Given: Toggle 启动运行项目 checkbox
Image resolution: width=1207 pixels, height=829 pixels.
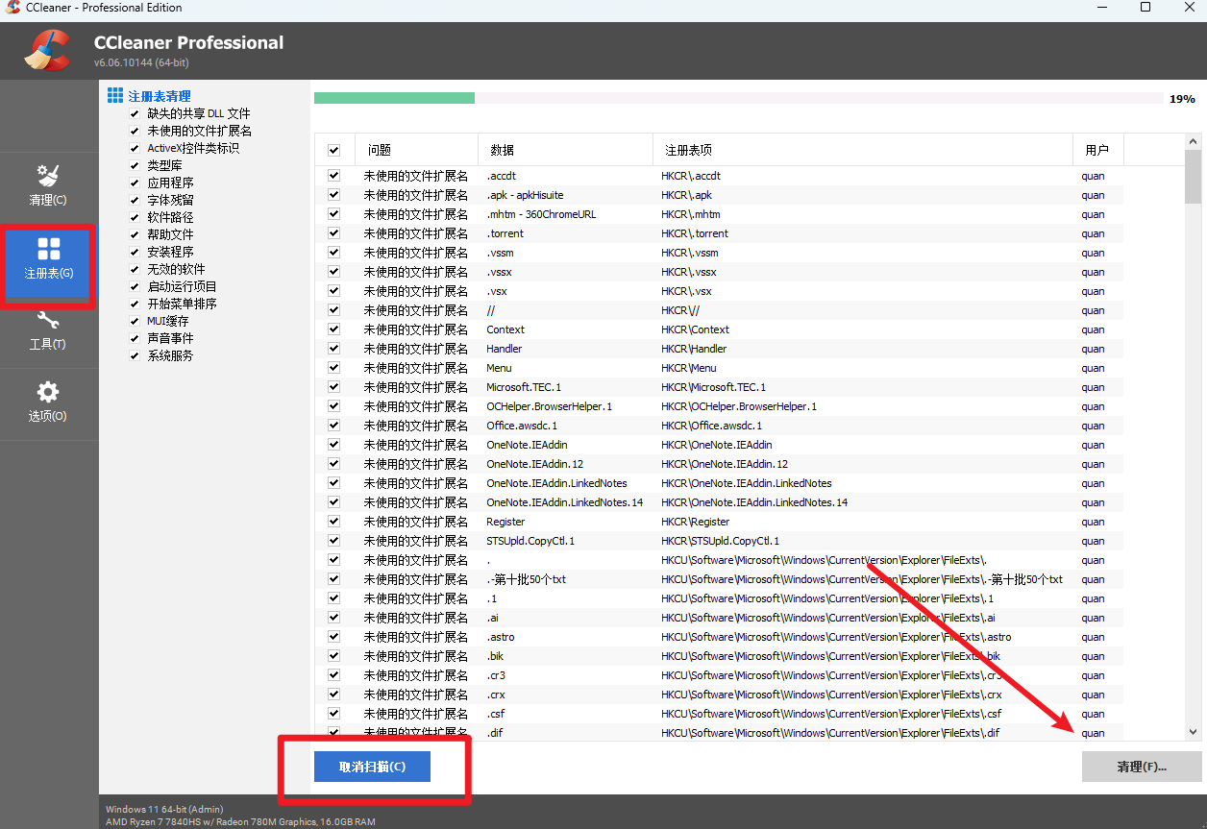Looking at the screenshot, I should point(135,286).
